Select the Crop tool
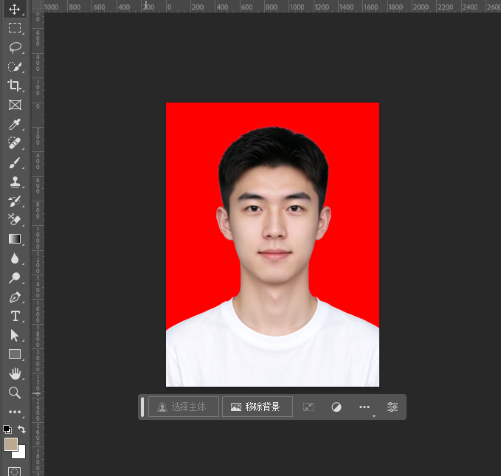The image size is (501, 476). click(15, 86)
